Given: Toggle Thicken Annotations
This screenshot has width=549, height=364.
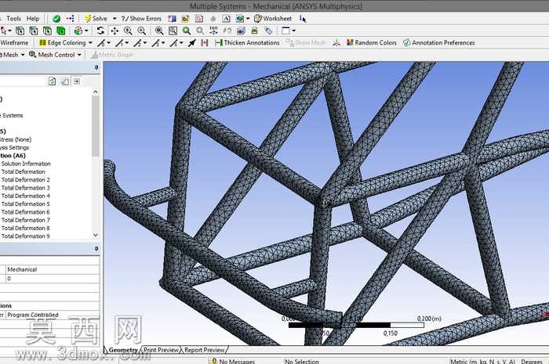Looking at the screenshot, I should pos(247,42).
